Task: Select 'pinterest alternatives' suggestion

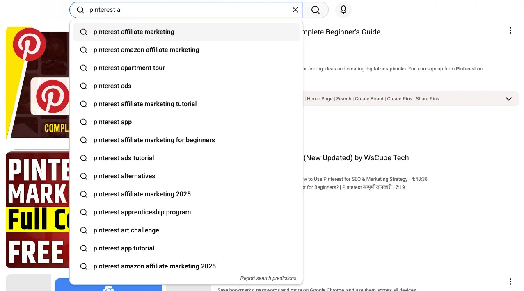Action: tap(124, 176)
